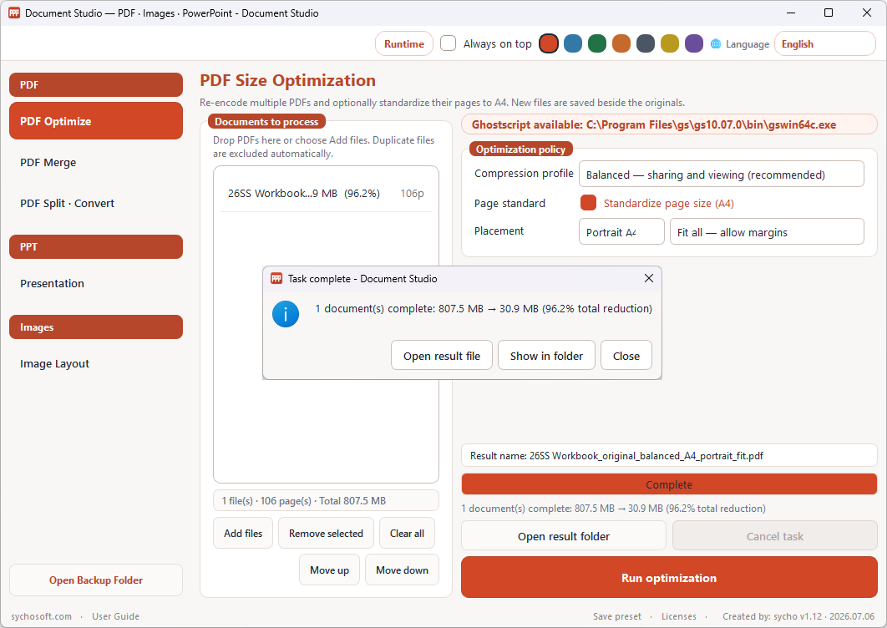Select the 26SS Workbook file list entry

(326, 194)
